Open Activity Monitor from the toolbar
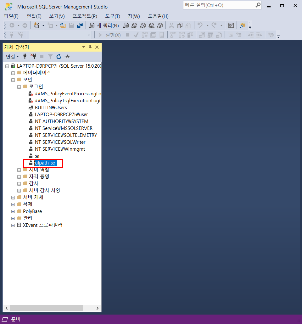Image resolution: width=302 pixels, height=324 pixels. point(231,25)
